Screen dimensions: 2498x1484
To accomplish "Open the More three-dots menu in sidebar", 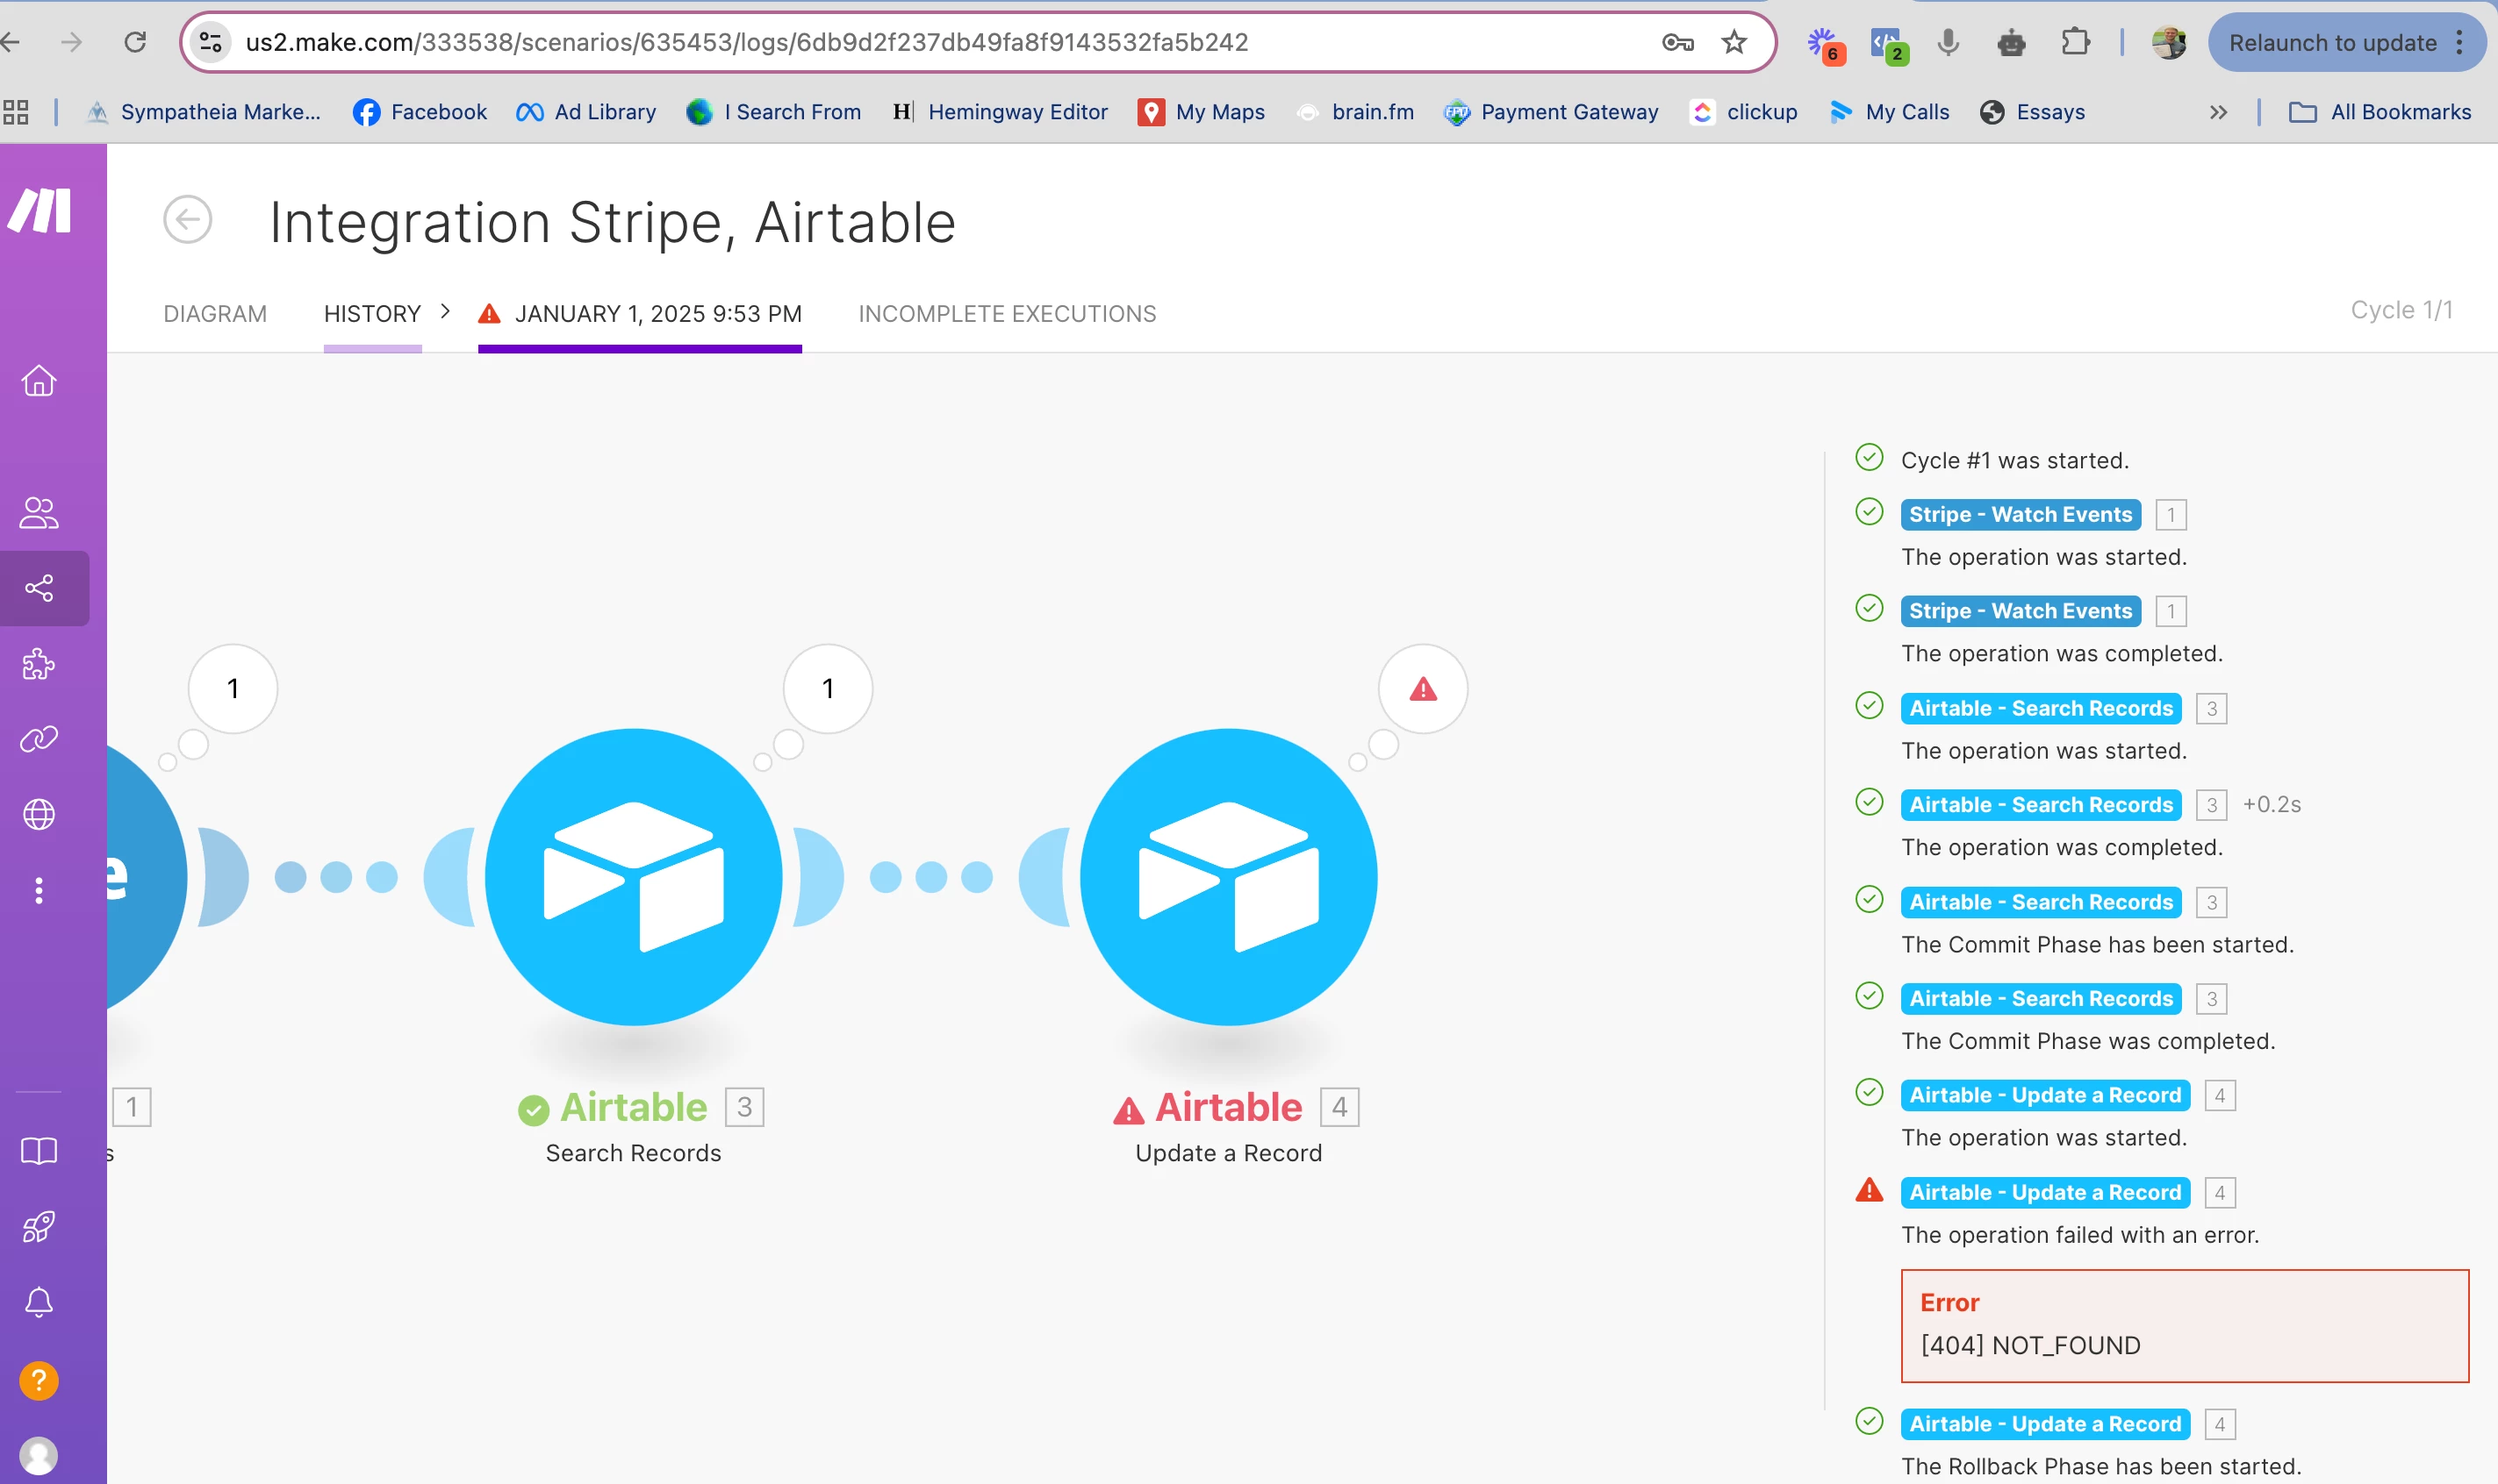I will pyautogui.click(x=39, y=890).
